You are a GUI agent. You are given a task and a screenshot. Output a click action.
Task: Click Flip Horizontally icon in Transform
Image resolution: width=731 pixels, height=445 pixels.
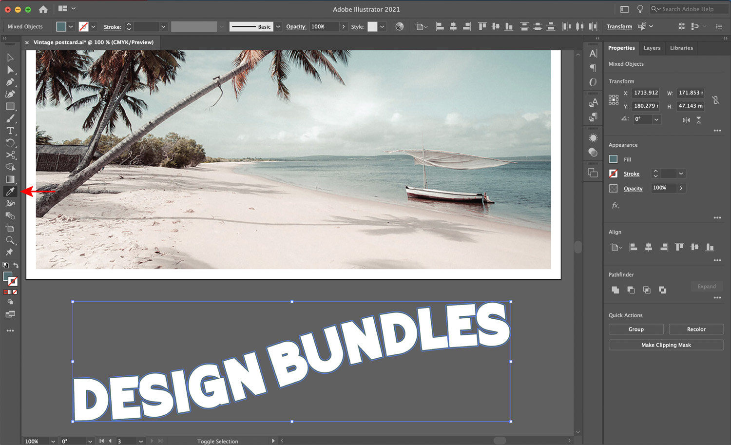point(686,120)
